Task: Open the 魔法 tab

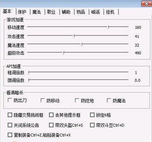Action: tap(36, 12)
